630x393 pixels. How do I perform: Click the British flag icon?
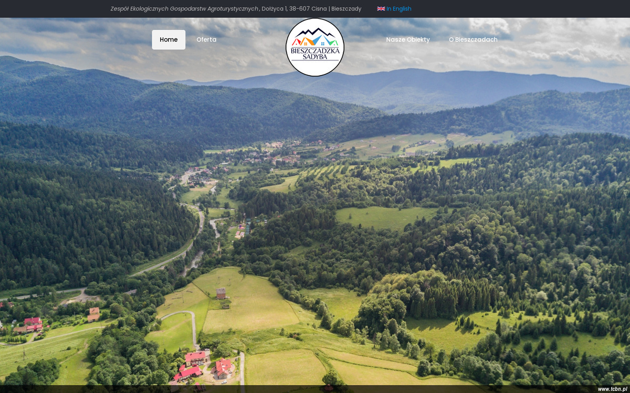click(381, 9)
